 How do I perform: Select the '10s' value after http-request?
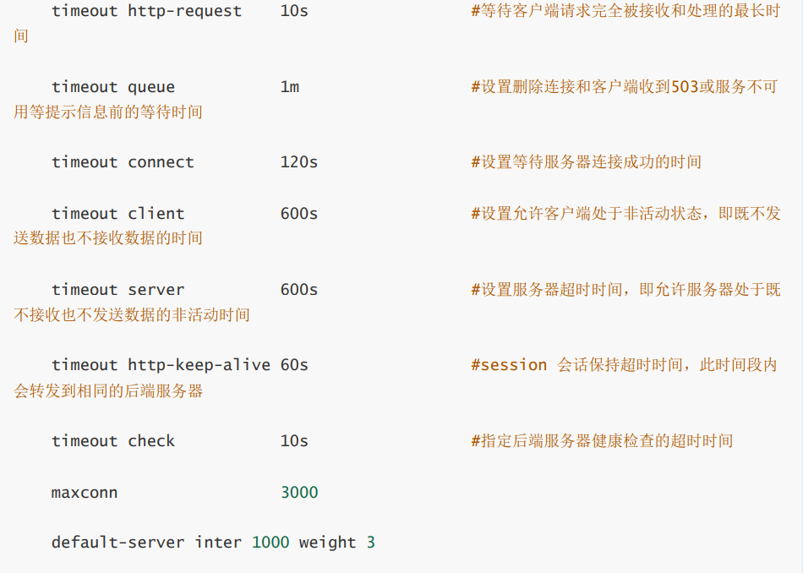(294, 11)
